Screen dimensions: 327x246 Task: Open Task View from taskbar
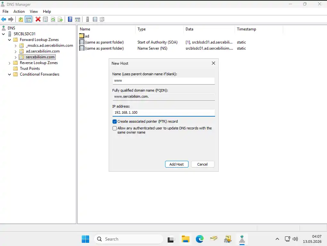click(171, 239)
